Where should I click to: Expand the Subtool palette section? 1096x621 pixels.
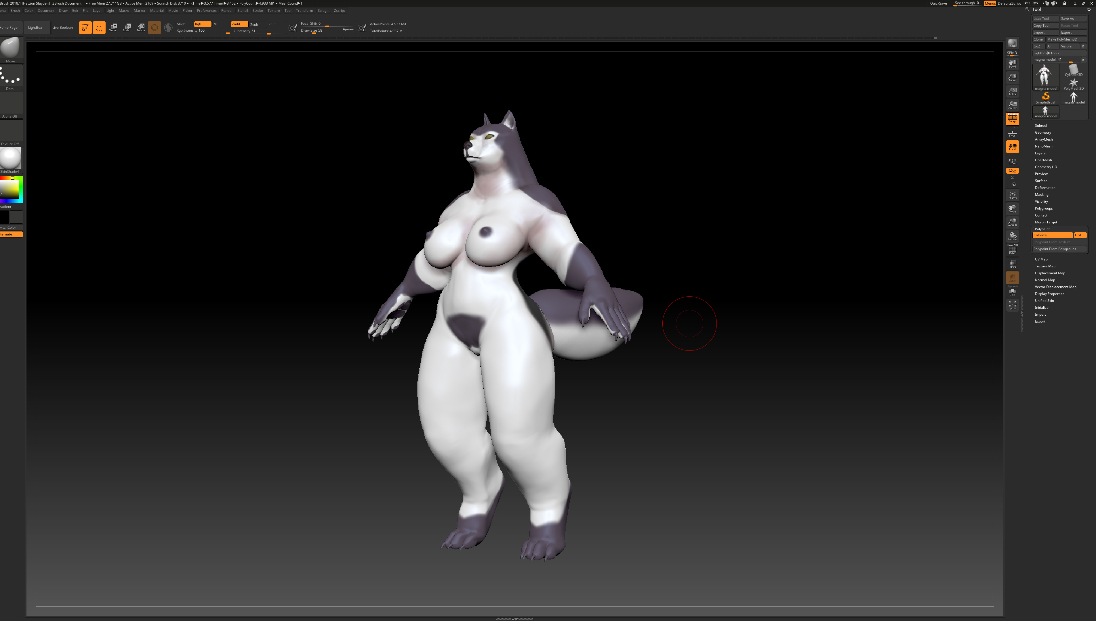pyautogui.click(x=1040, y=125)
